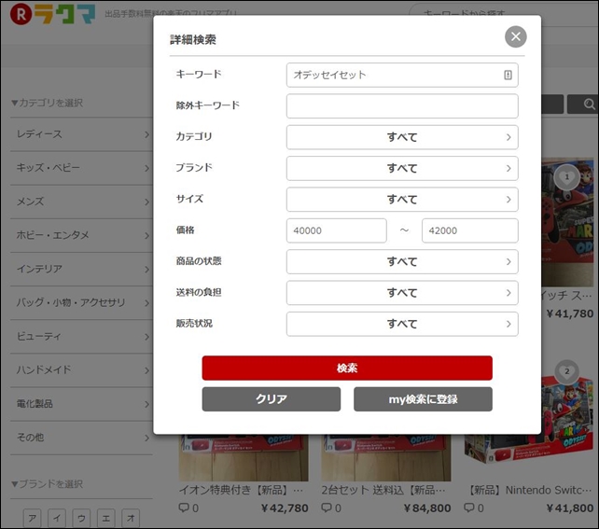Click the magnifier search icon behind the dialog

589,104
